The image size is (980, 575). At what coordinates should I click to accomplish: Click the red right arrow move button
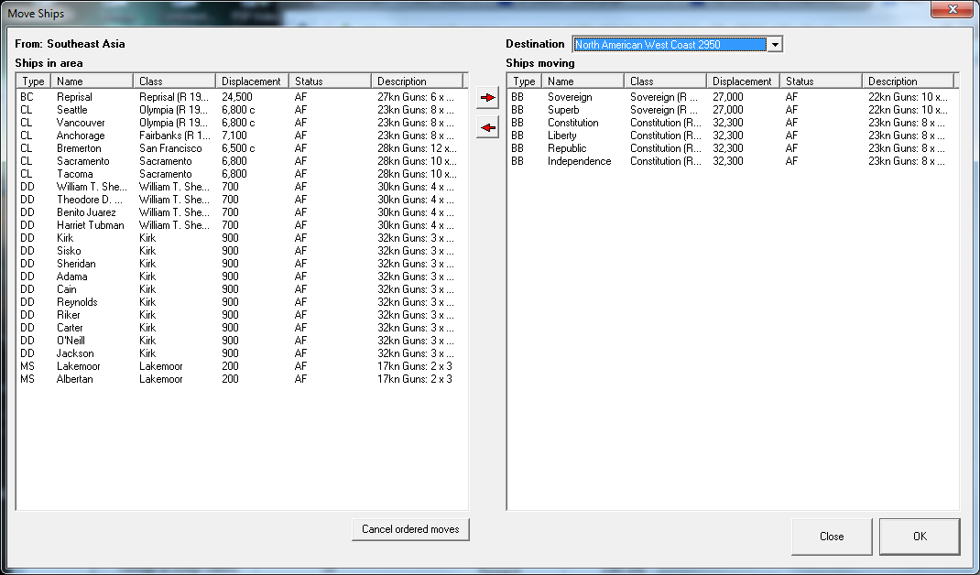tap(487, 97)
